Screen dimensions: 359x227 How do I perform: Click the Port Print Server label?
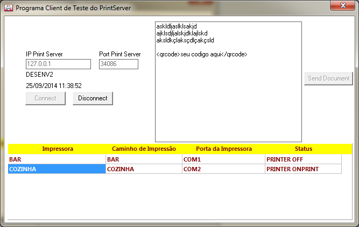pyautogui.click(x=120, y=54)
